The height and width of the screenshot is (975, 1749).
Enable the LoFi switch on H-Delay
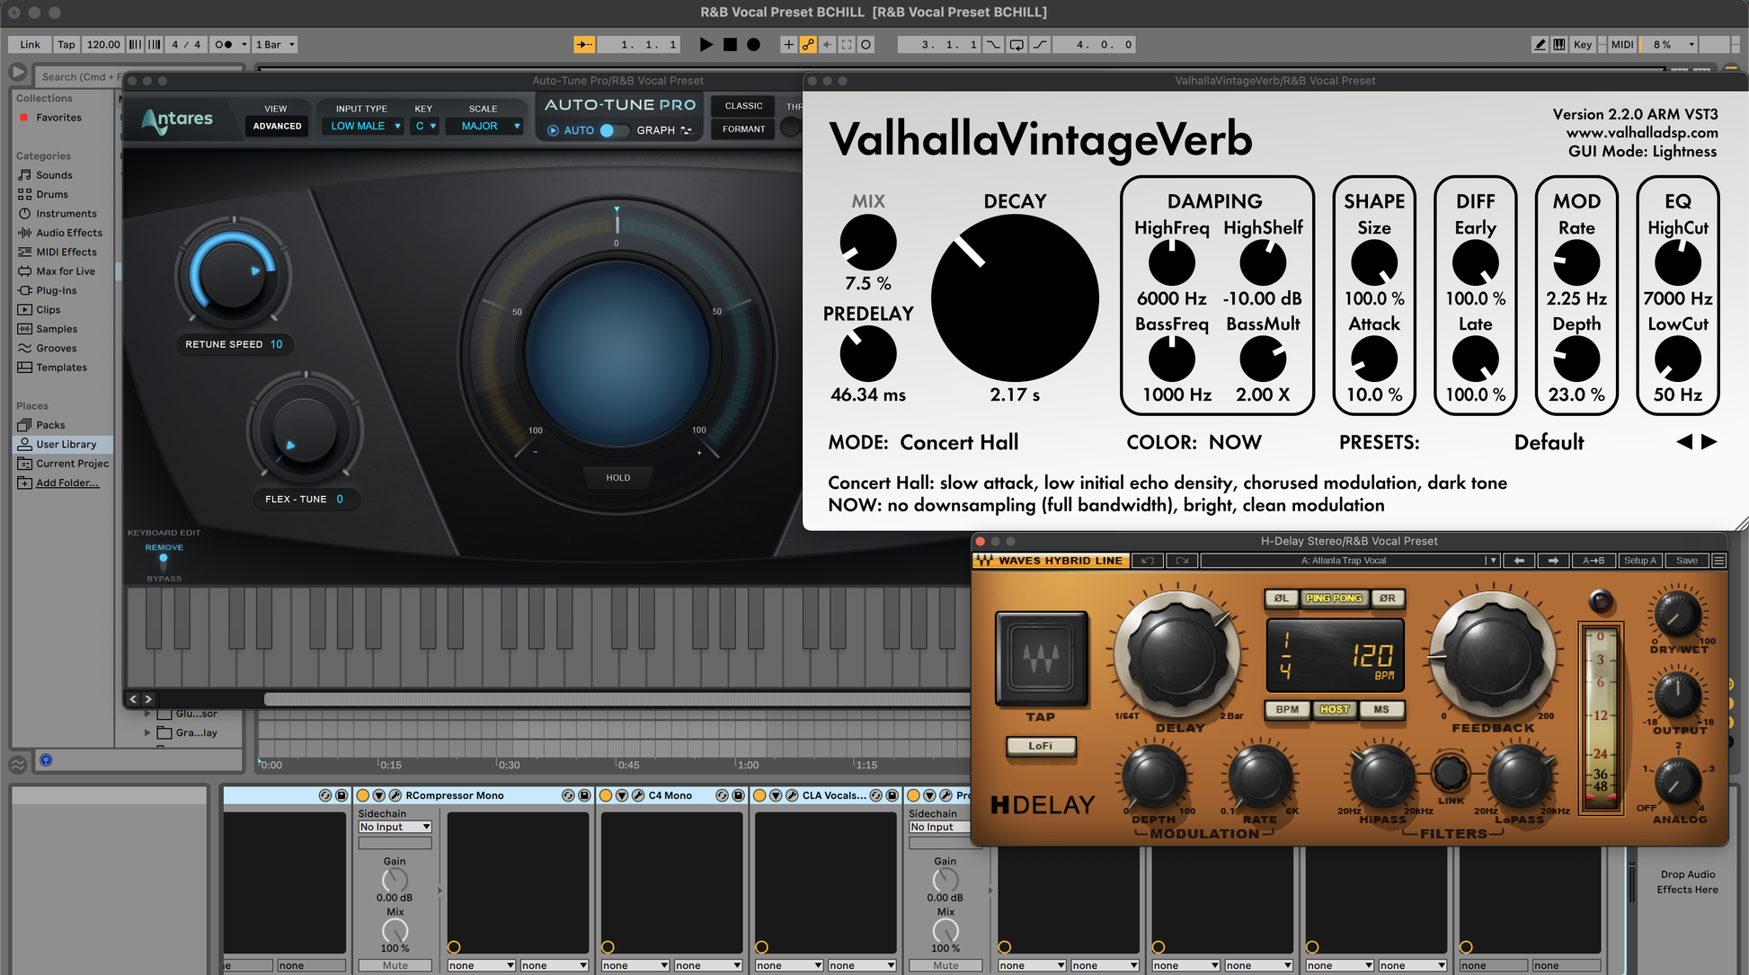[x=1040, y=746]
